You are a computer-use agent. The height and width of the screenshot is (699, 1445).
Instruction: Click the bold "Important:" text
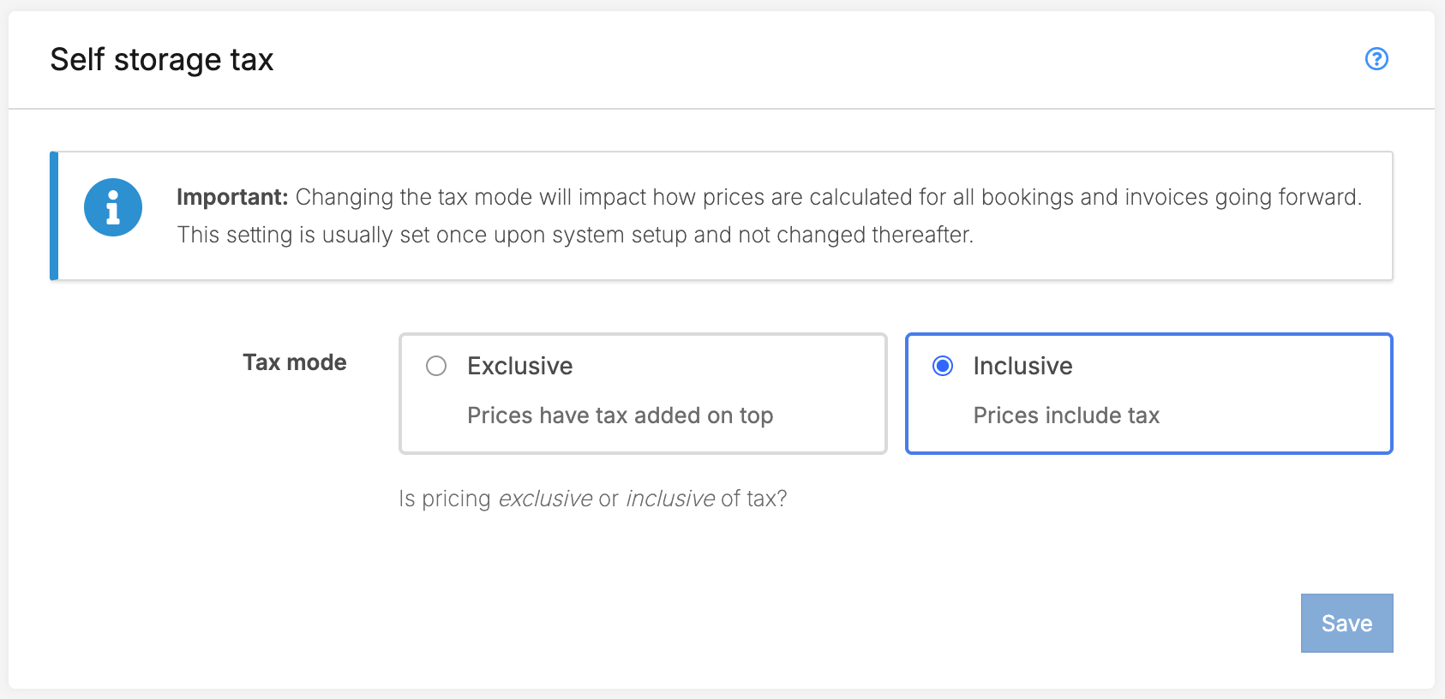[x=232, y=197]
